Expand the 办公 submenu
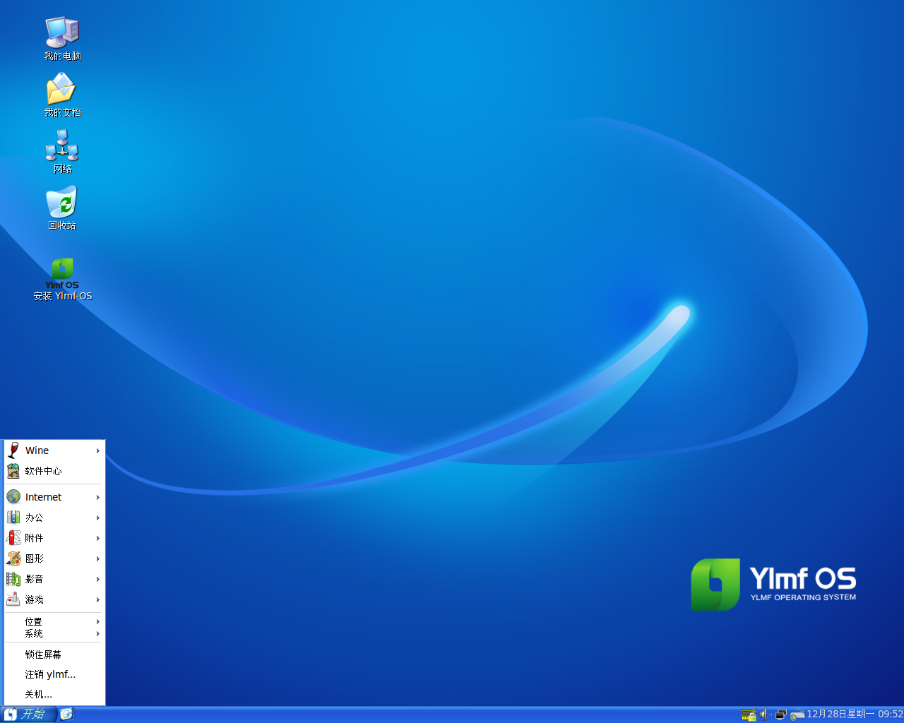The width and height of the screenshot is (904, 723). [x=54, y=518]
